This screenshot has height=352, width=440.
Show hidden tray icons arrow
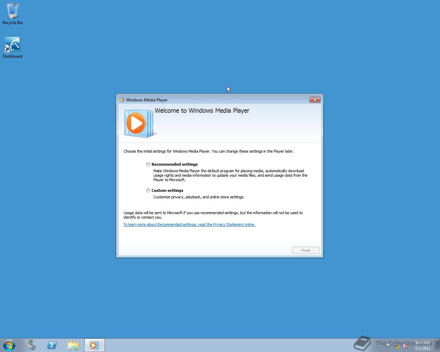click(380, 345)
